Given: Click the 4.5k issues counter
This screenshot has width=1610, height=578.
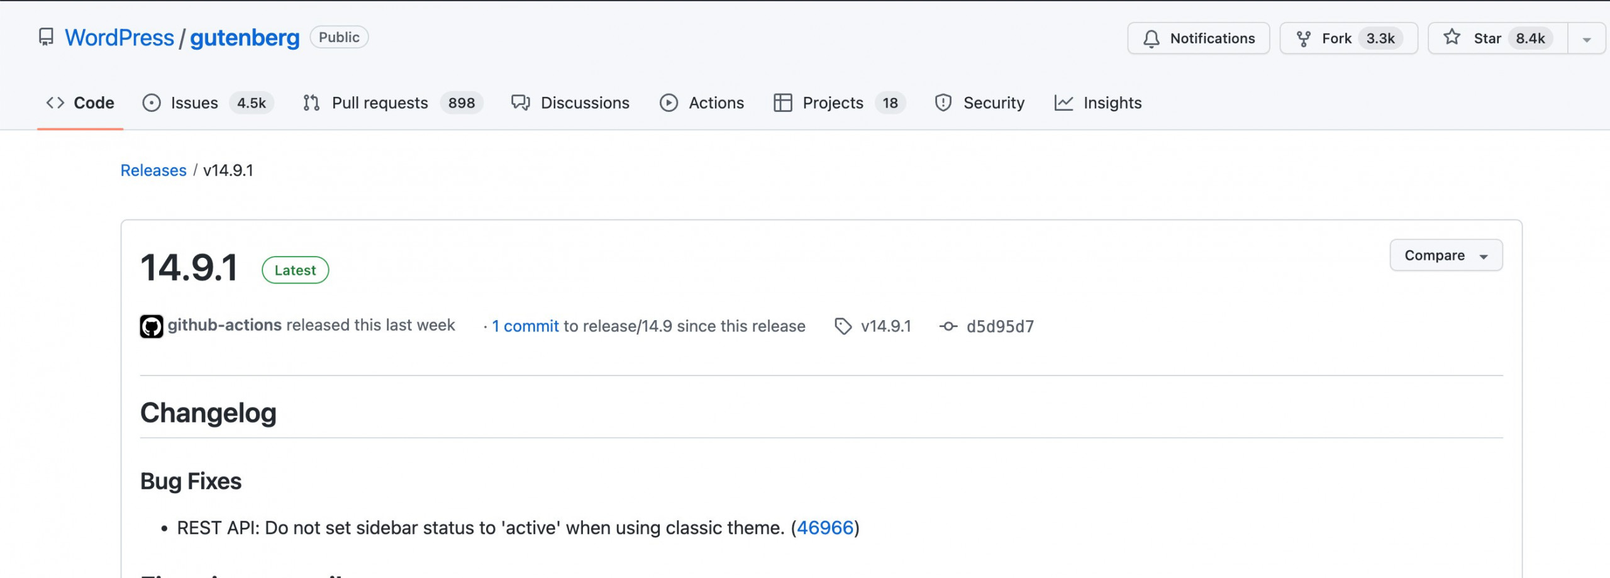Looking at the screenshot, I should click(x=252, y=103).
